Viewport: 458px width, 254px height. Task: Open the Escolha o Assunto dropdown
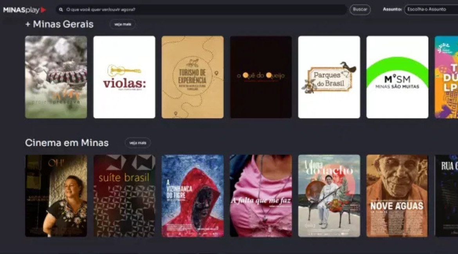[431, 9]
